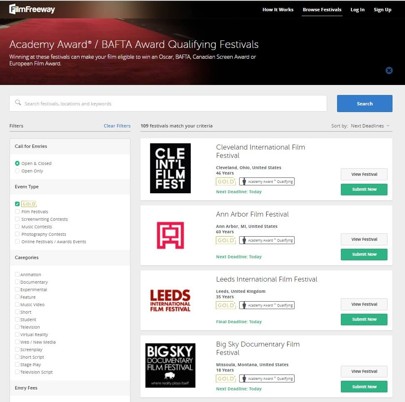Tick the Music Contests checkbox
Screen dimensions: 405x402
pos(17,227)
